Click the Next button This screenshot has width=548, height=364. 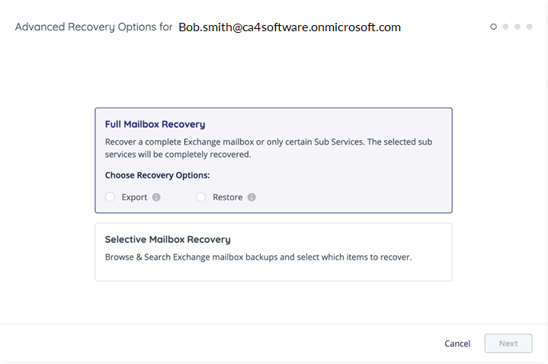point(508,343)
